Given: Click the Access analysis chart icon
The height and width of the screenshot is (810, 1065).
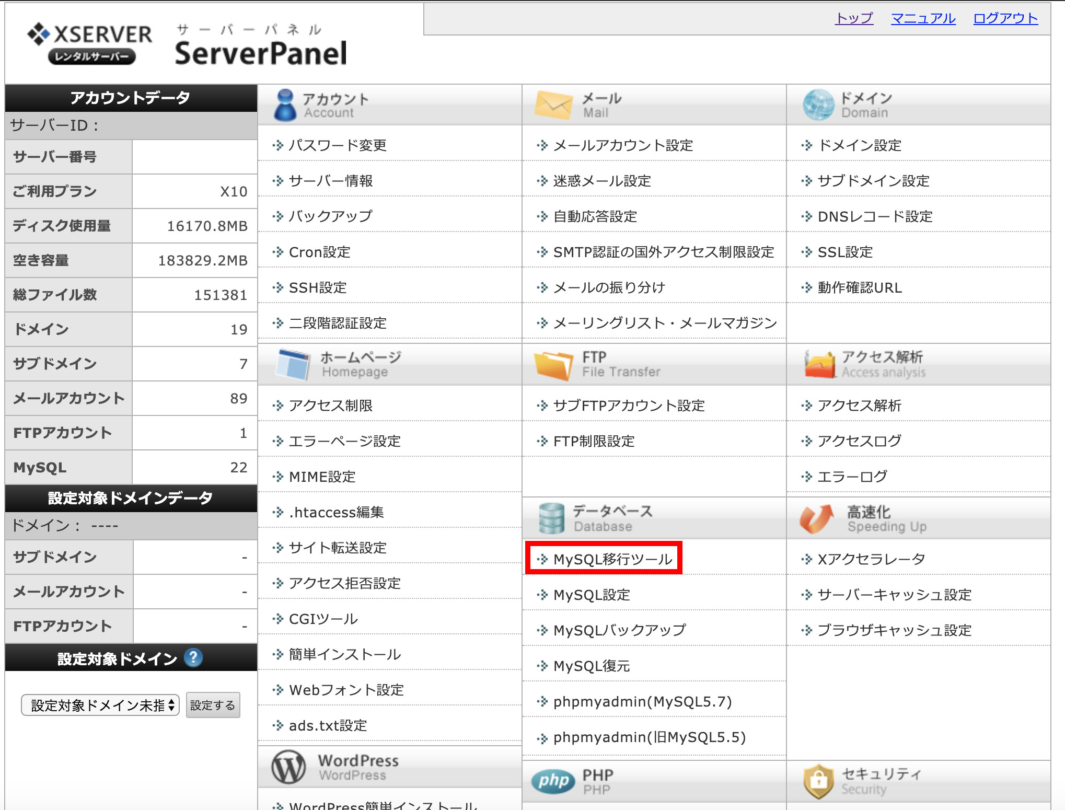Looking at the screenshot, I should 819,364.
